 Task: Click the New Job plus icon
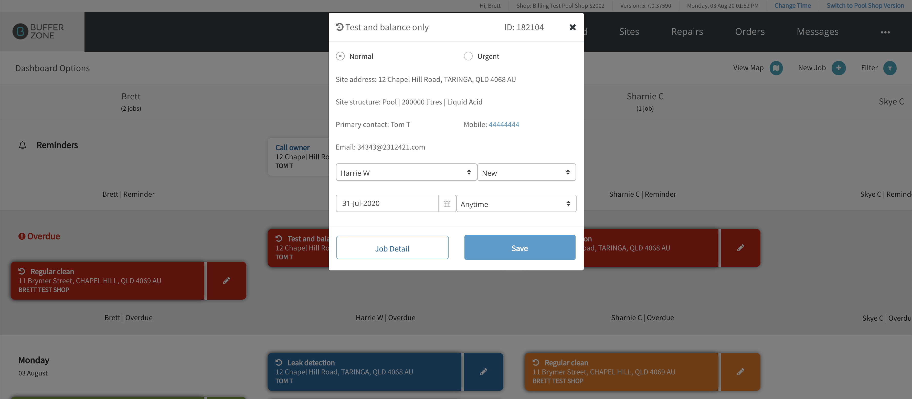pyautogui.click(x=838, y=68)
